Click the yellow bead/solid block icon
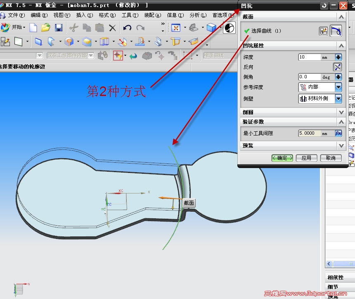 click(x=87, y=42)
